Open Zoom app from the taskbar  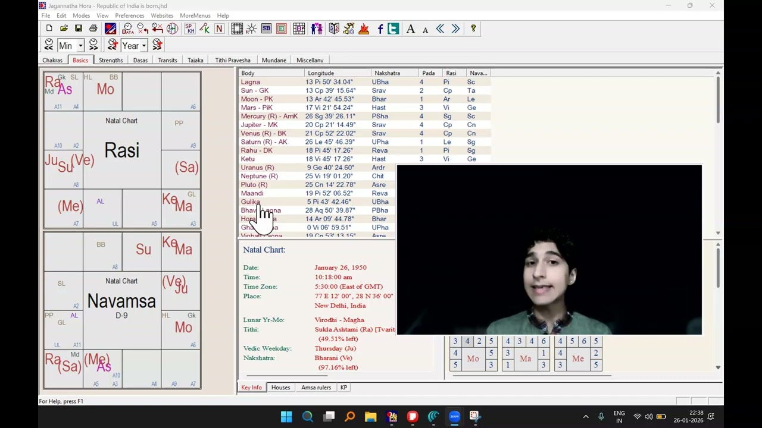(454, 417)
